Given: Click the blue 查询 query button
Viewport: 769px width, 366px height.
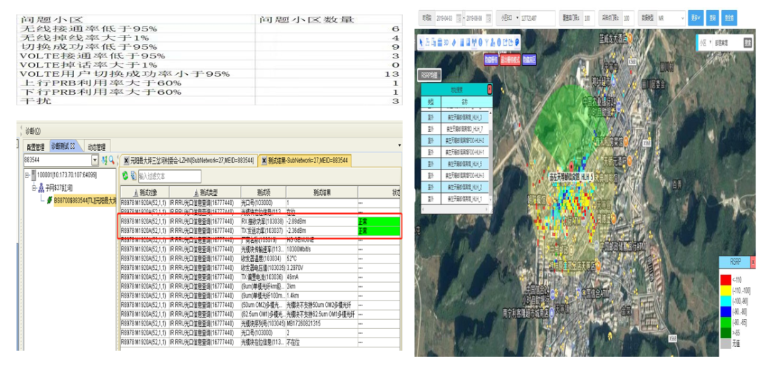Looking at the screenshot, I should (712, 18).
